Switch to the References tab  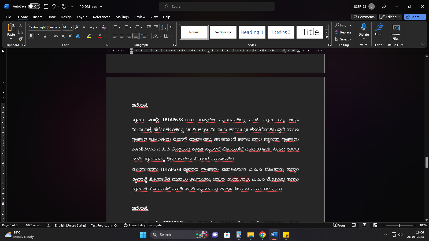coord(101,17)
